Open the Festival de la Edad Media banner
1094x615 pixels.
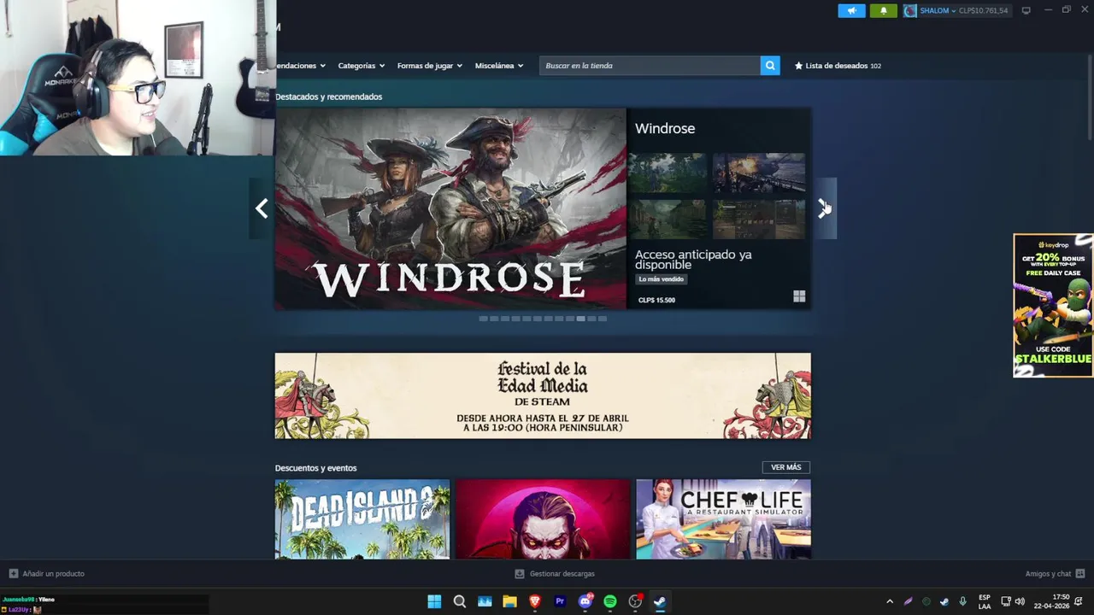coord(543,395)
